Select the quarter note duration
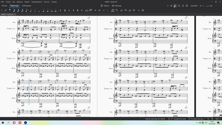Image resolution: width=222 pixels, height=125 pixels. [31, 10]
